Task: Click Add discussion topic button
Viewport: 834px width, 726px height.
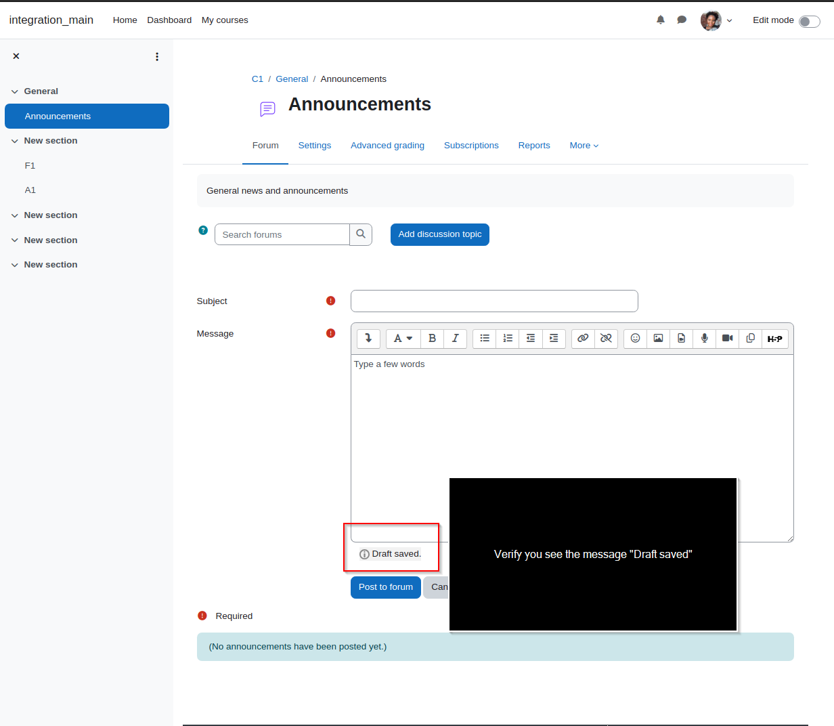Action: click(440, 234)
